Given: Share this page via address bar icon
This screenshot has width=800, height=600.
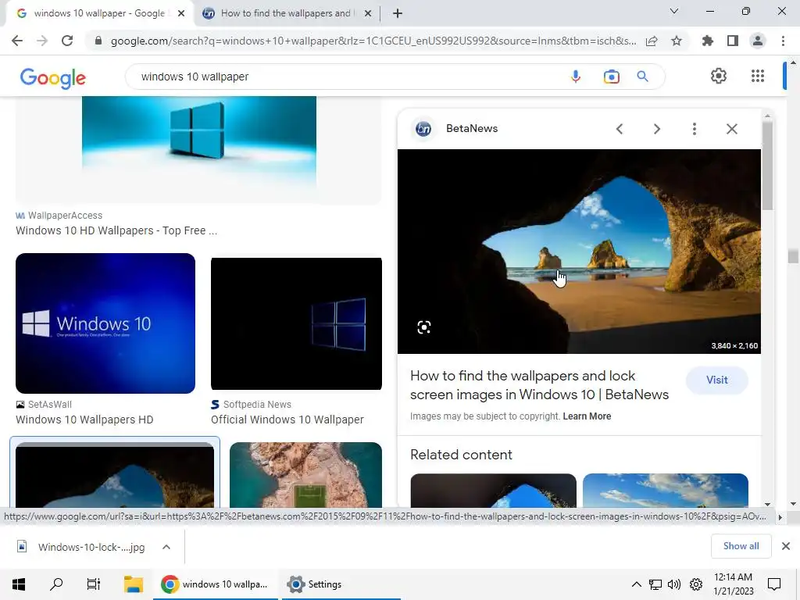Looking at the screenshot, I should (x=652, y=41).
